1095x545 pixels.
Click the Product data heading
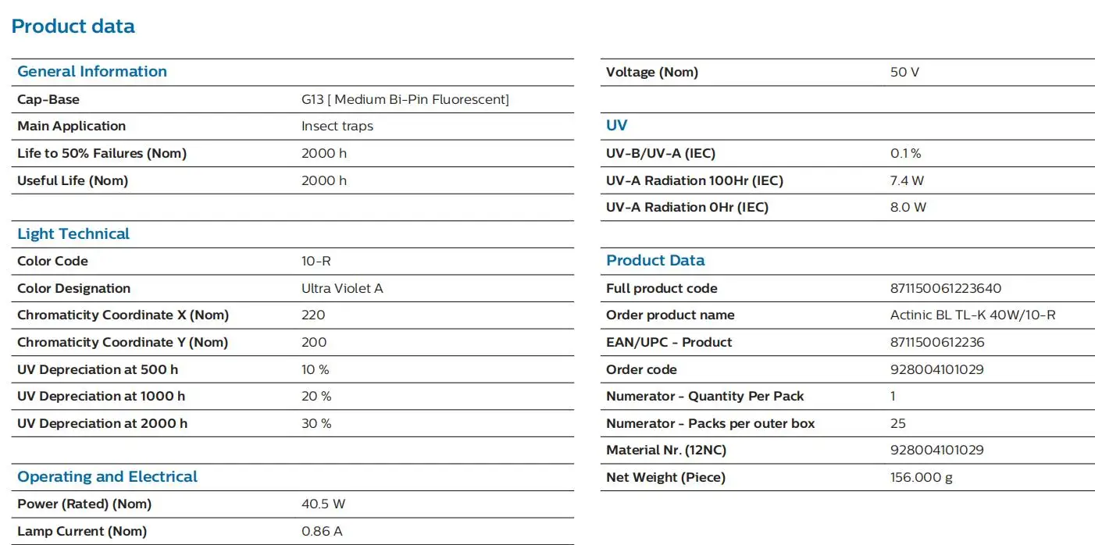[x=73, y=27]
